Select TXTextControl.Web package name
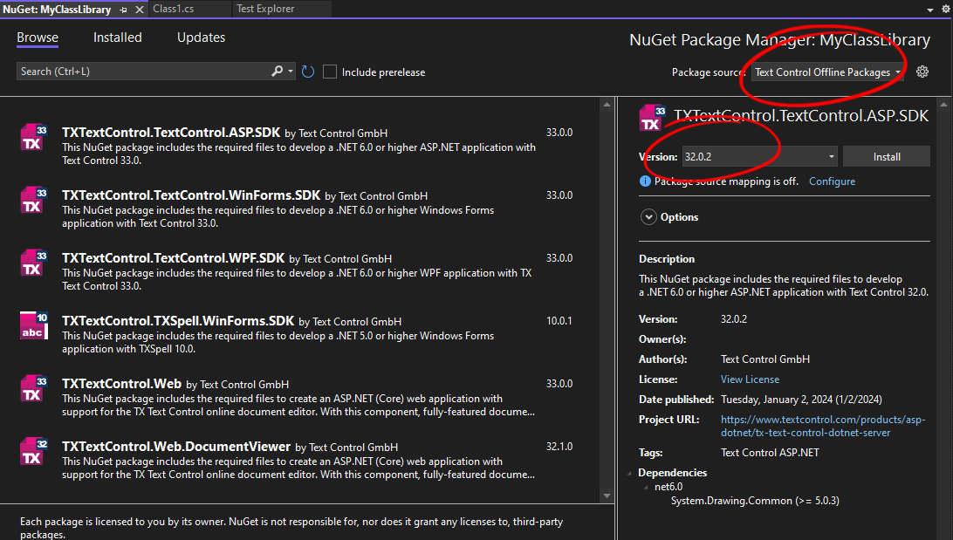 121,383
